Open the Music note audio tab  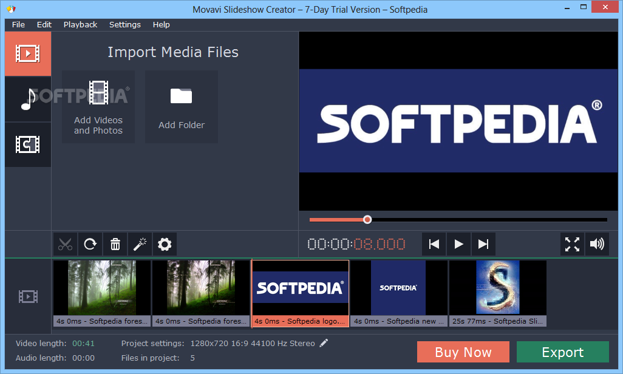tap(28, 99)
